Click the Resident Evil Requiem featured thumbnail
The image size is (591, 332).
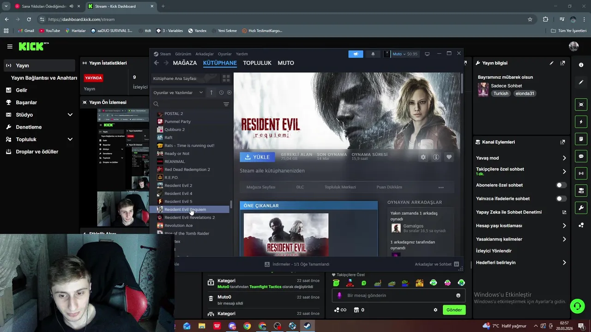tap(286, 235)
